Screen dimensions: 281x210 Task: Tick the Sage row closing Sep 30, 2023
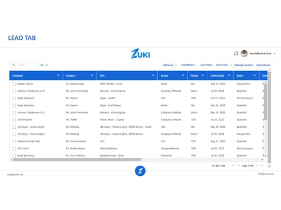(14, 105)
